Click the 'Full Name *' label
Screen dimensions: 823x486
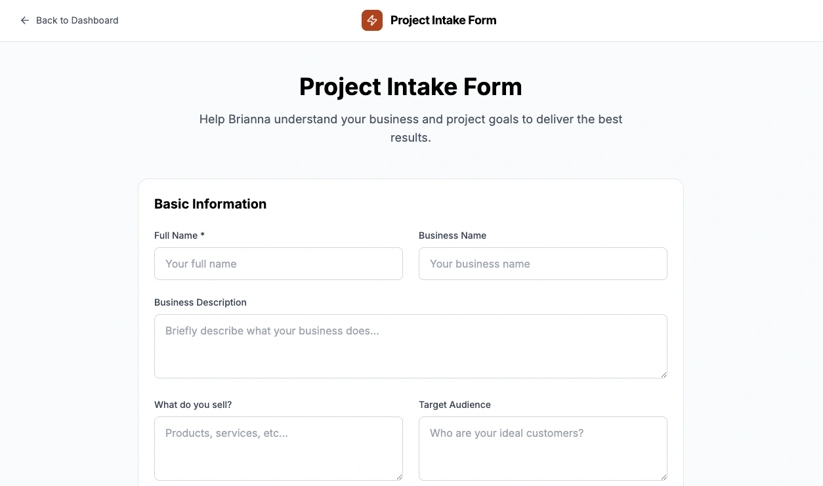180,235
